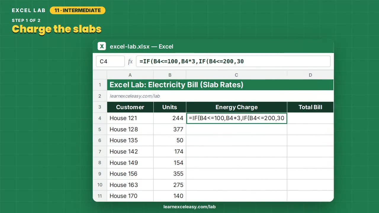Open the learnexceleasy.com/lab footer link

click(x=189, y=207)
